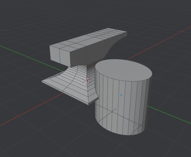Screen dimensions: 191x157
Task: Click the blue origin dot on the cylinder
Action: coord(121,95)
